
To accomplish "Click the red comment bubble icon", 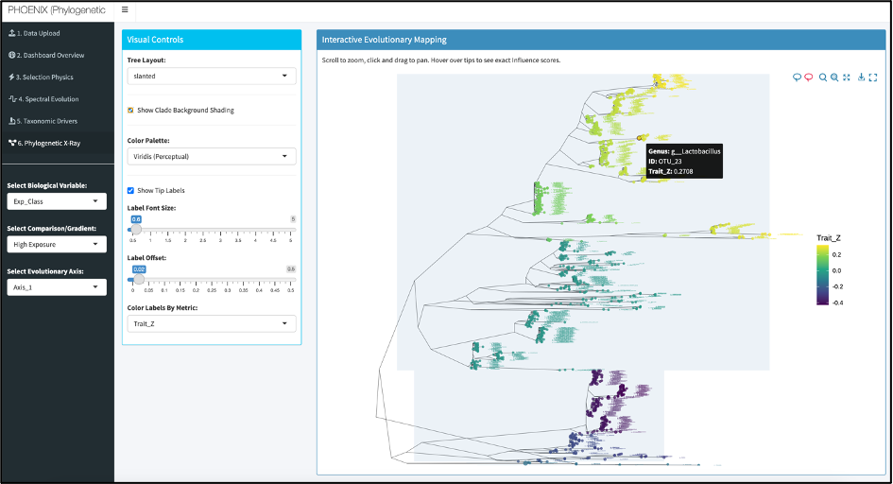I will tap(808, 78).
